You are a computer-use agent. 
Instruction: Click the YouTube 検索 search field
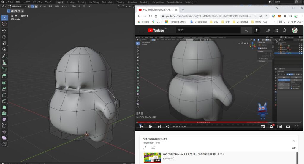[x=208, y=30]
